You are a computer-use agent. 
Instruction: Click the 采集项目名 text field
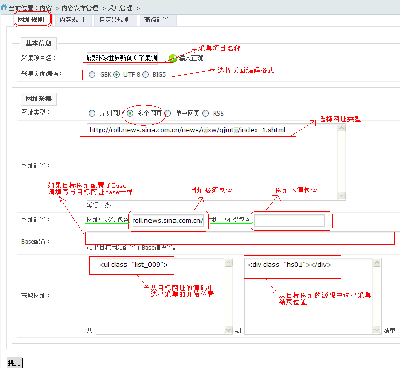pos(122,58)
